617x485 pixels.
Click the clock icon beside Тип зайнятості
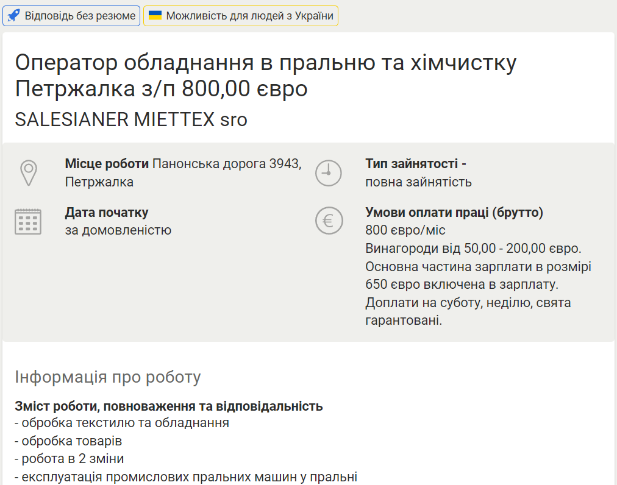[x=328, y=172]
